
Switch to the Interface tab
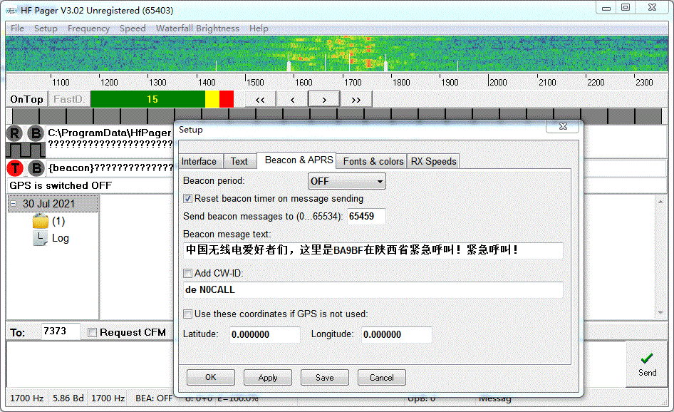(x=200, y=161)
